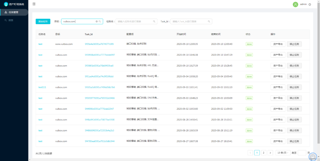Select the 任务管理 sidebar menu item

click(14, 12)
